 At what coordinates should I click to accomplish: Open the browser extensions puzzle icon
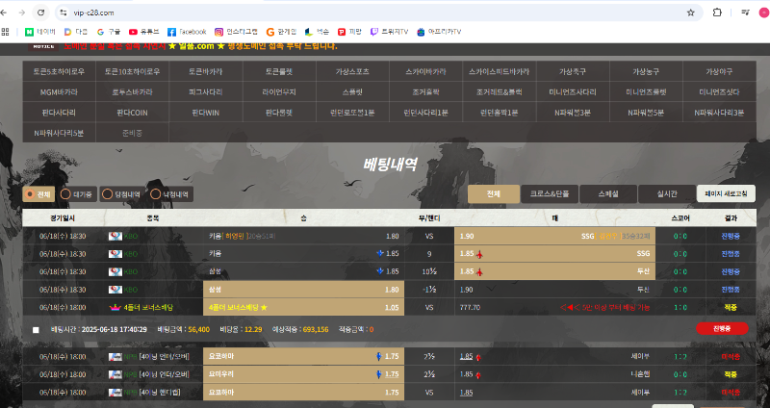717,13
